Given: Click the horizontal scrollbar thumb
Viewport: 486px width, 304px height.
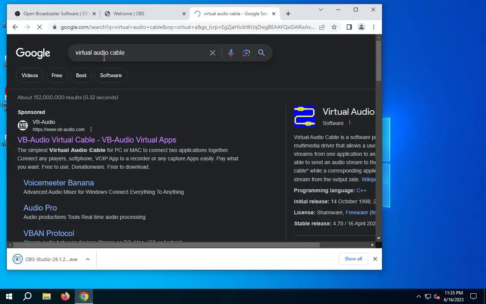Looking at the screenshot, I should 166,245.
